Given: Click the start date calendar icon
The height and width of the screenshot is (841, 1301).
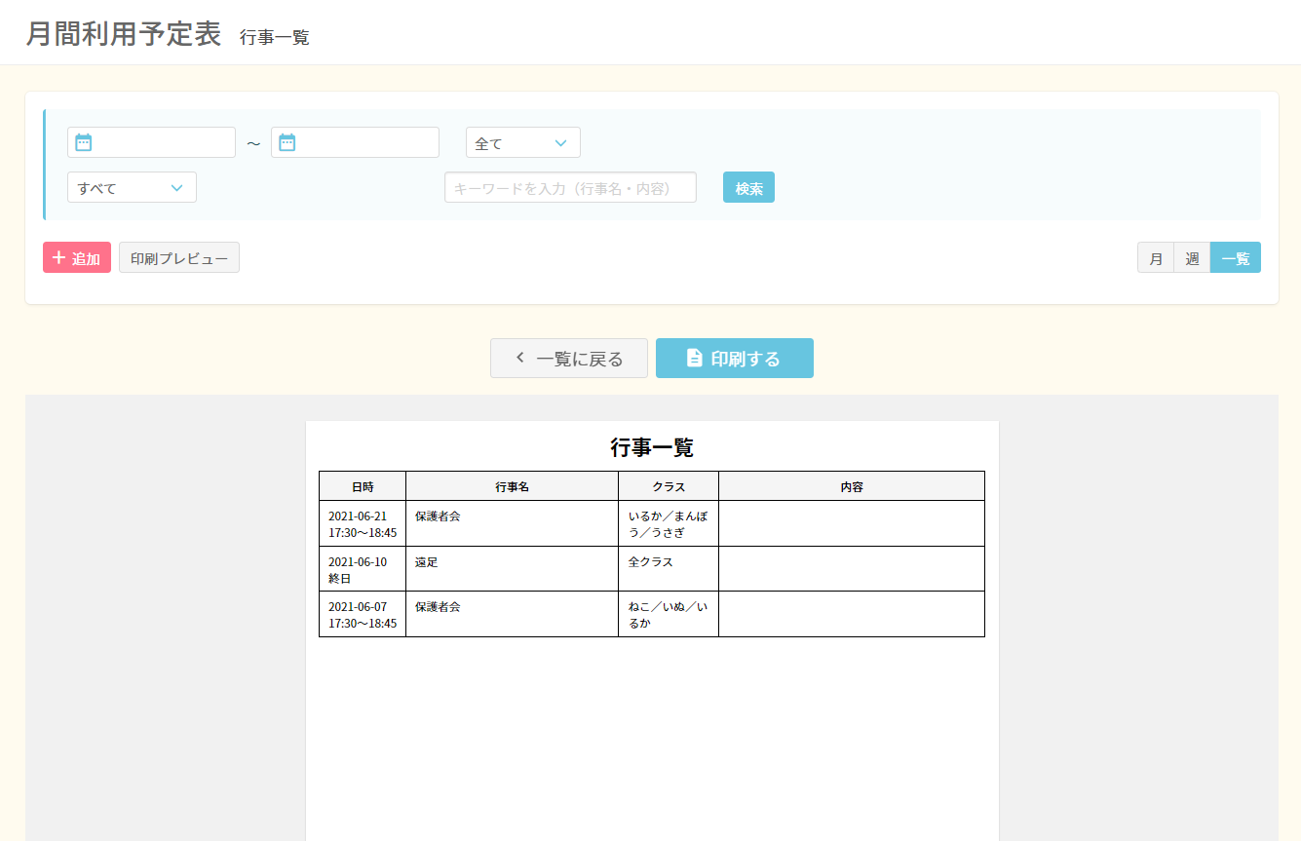Looking at the screenshot, I should [x=84, y=142].
